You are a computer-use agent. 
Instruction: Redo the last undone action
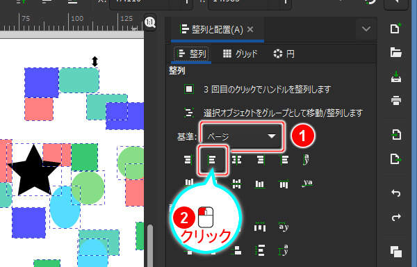pyautogui.click(x=395, y=217)
